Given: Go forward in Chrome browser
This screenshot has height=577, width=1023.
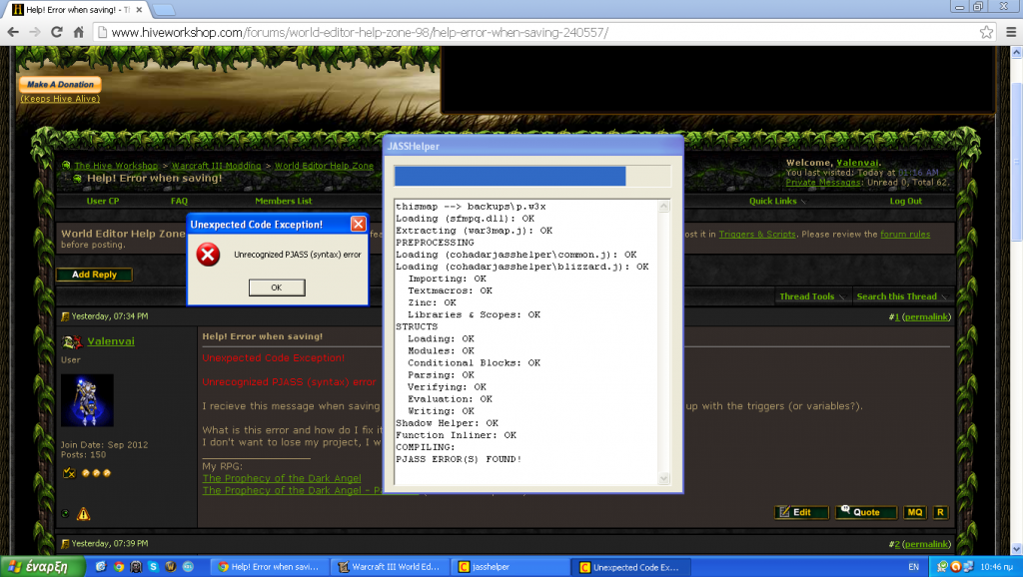Looking at the screenshot, I should 35,32.
